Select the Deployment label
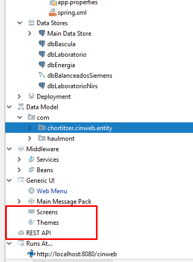This screenshot has height=262, width=193. [x=54, y=97]
